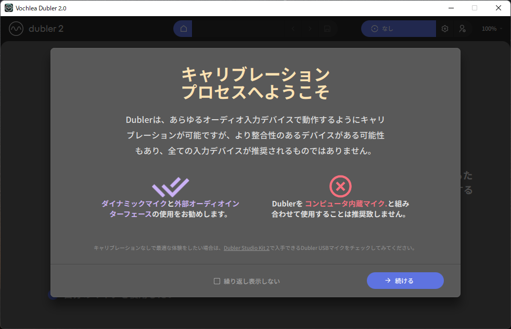The width and height of the screenshot is (511, 329).
Task: Close the Vochlea Dubler window
Action: (499, 8)
